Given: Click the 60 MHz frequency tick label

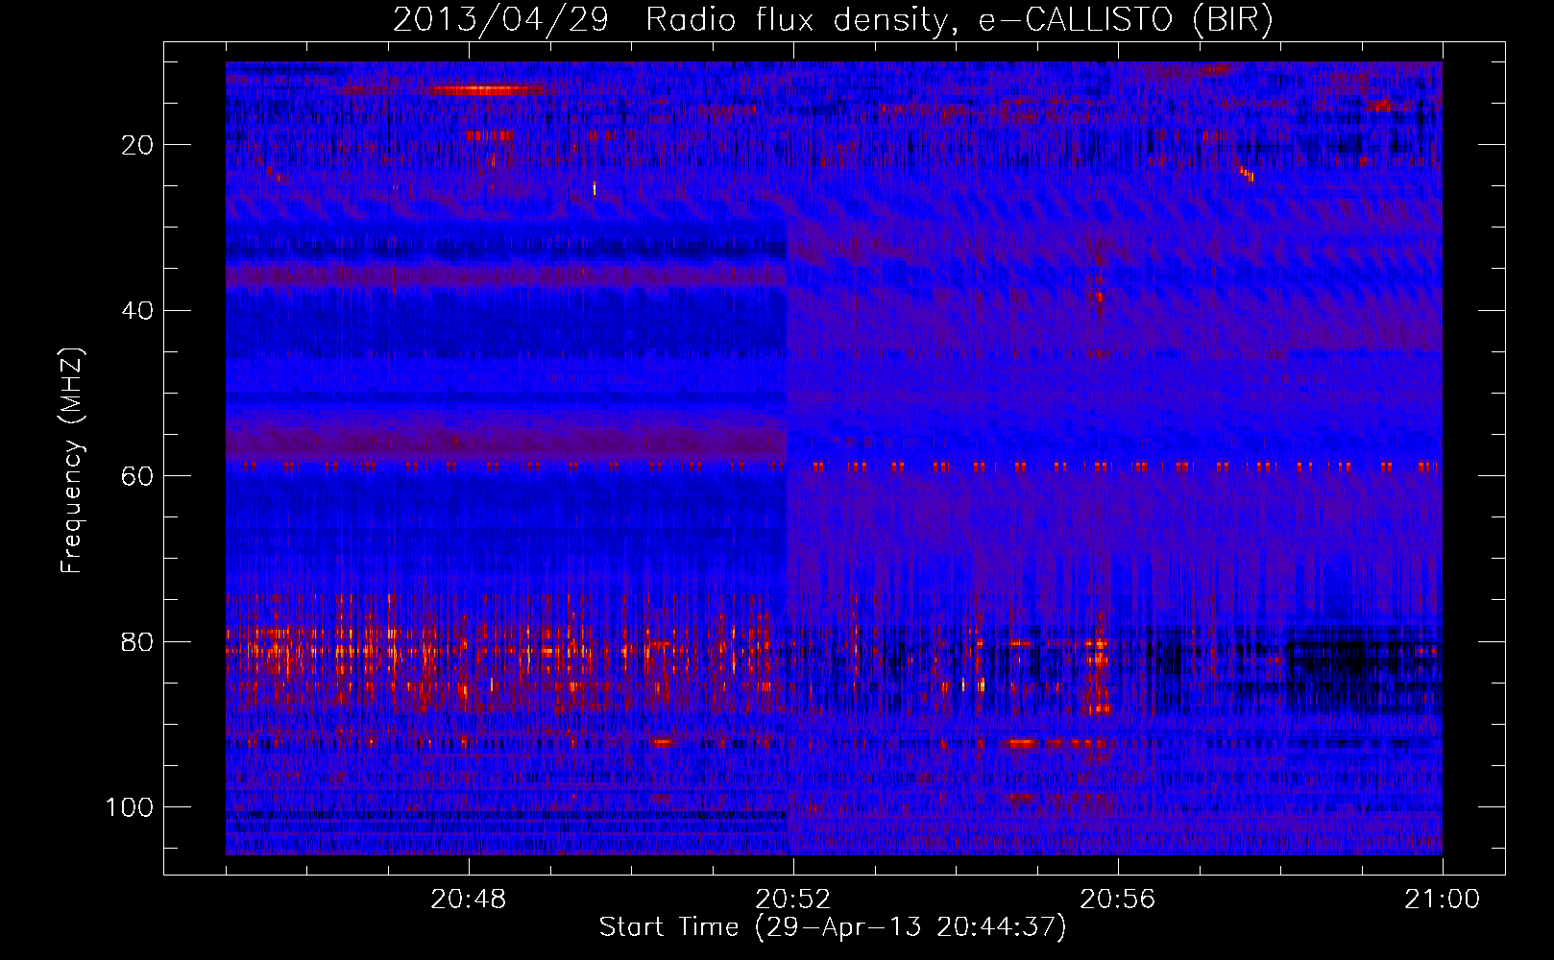Looking at the screenshot, I should [x=138, y=476].
